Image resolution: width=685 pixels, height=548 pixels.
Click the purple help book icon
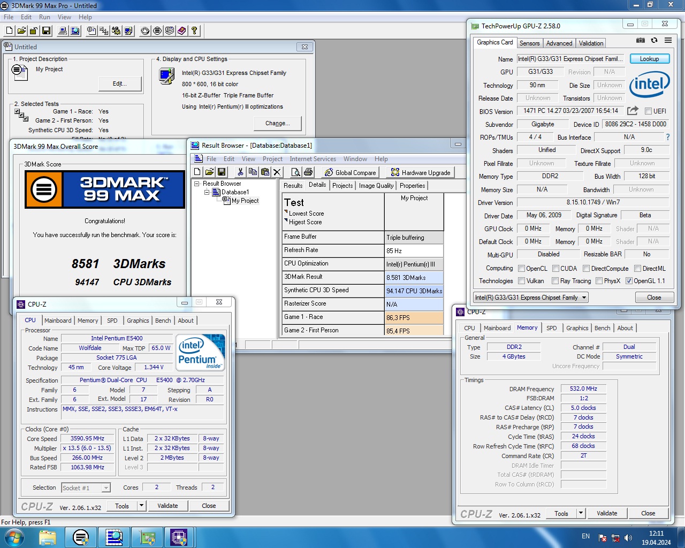point(182,31)
